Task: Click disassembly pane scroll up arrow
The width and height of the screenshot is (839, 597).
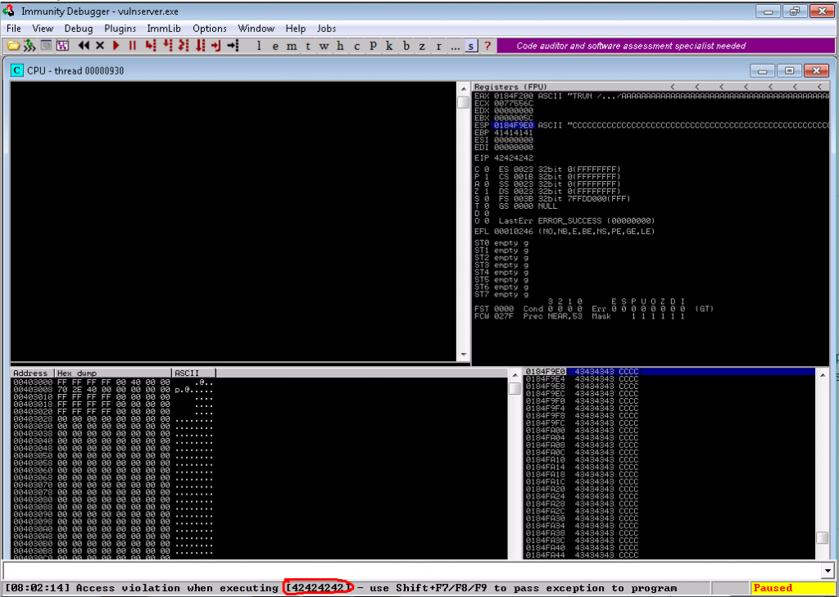Action: 464,88
